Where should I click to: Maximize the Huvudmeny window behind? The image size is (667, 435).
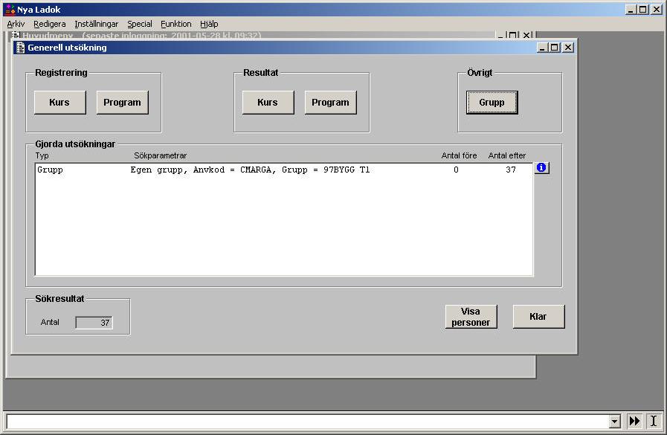click(x=513, y=35)
